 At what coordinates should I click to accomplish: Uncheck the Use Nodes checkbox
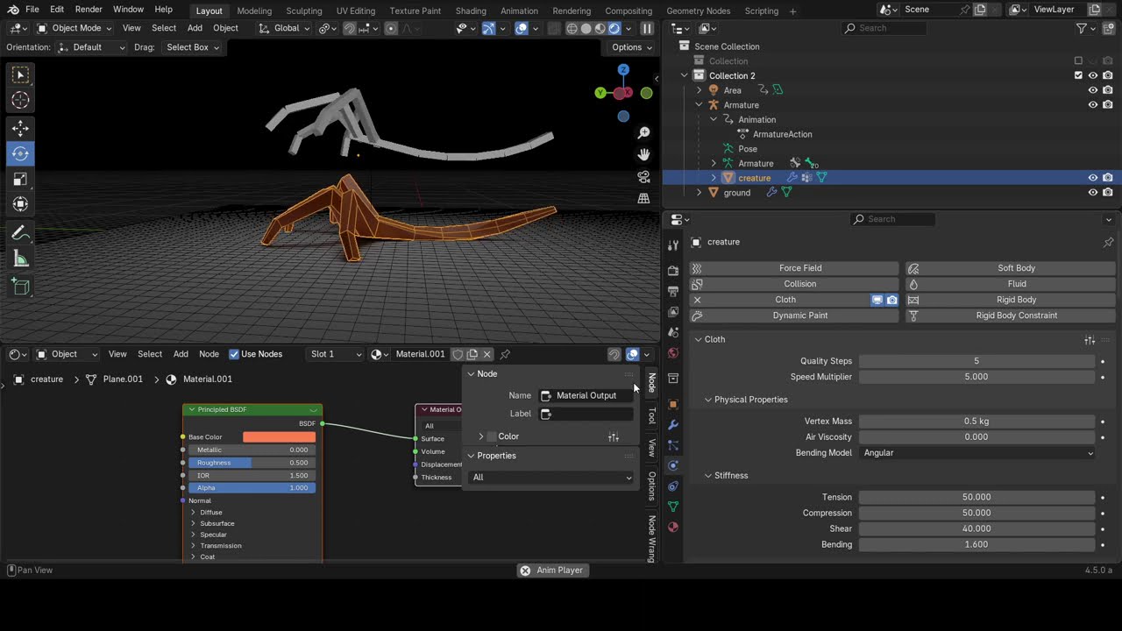[234, 354]
